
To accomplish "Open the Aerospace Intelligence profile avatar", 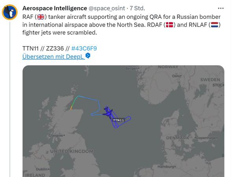I will point(10,12).
